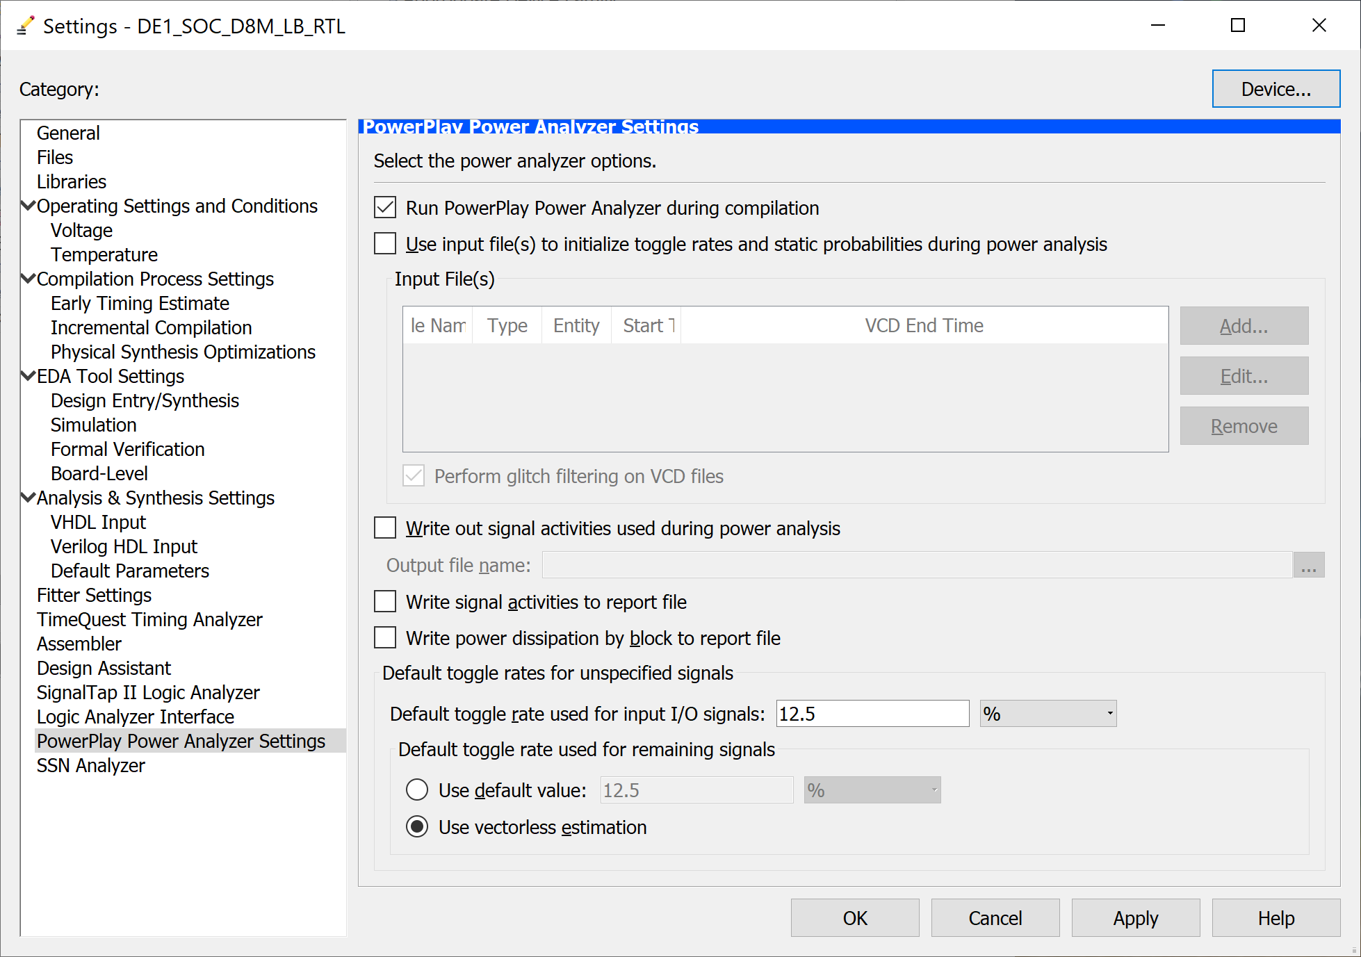The image size is (1361, 957).
Task: Collapse Analysis & Synthesis Settings chevron
Action: (28, 498)
